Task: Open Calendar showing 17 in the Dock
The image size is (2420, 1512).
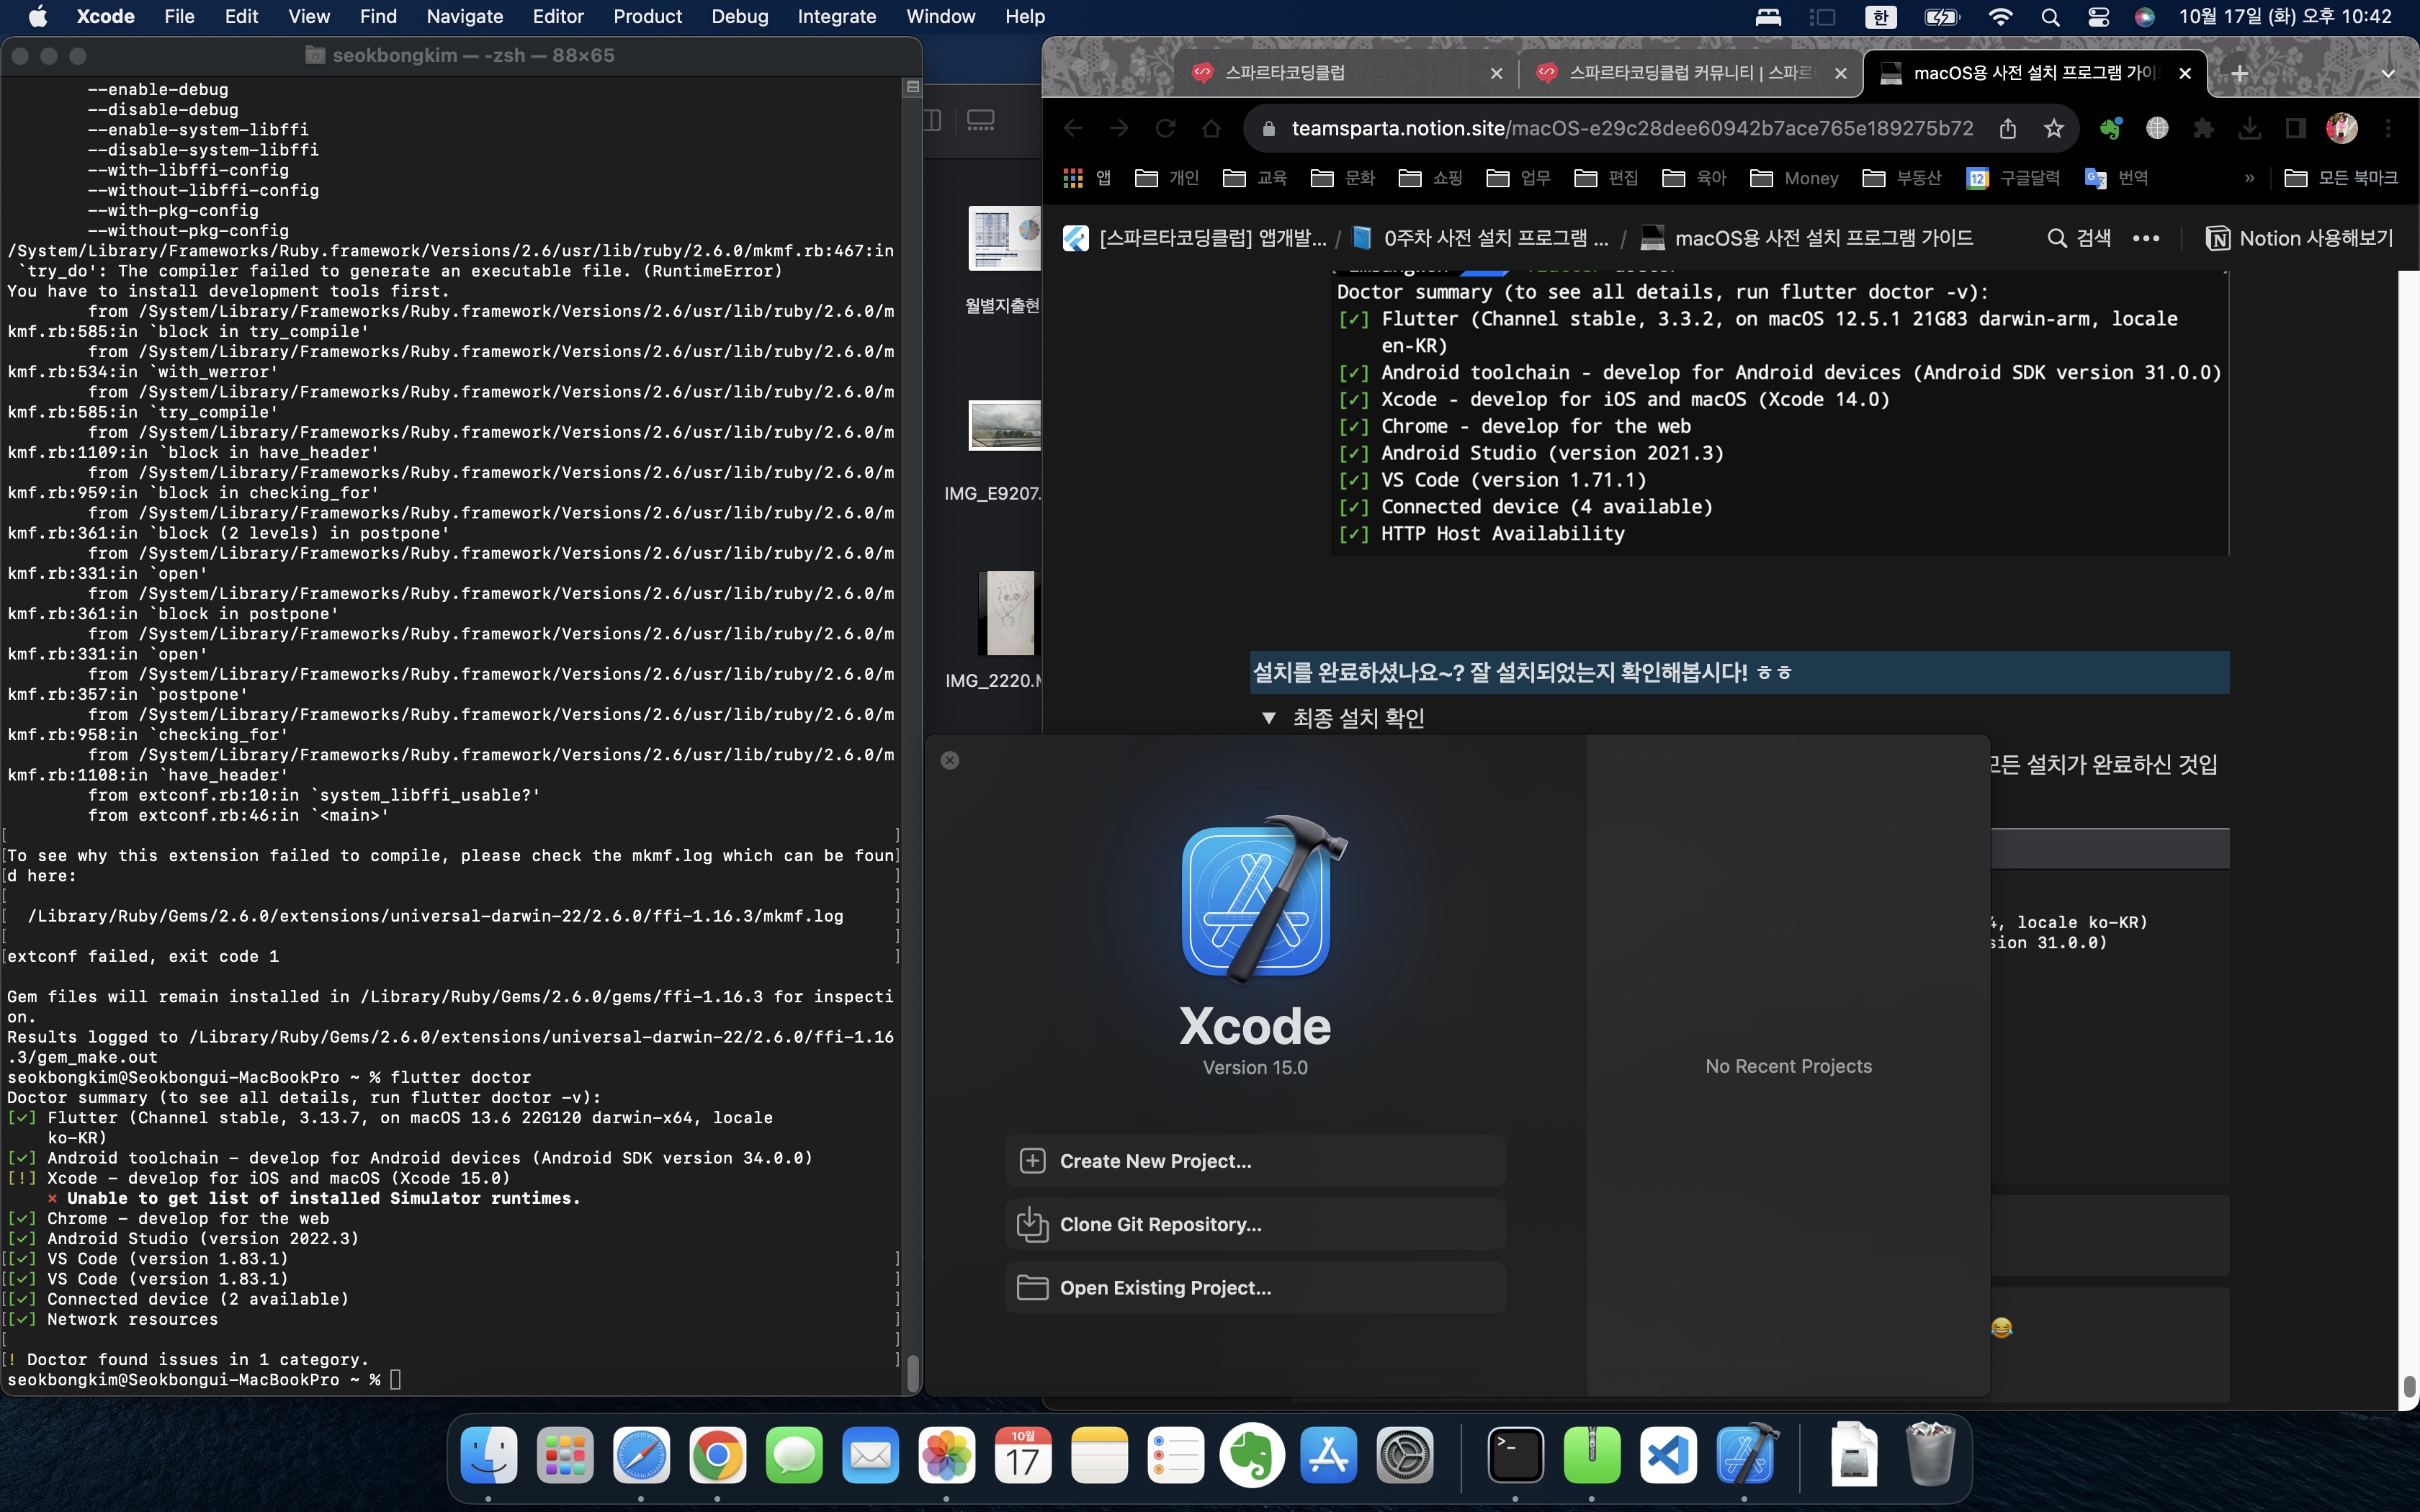Action: click(x=1022, y=1455)
